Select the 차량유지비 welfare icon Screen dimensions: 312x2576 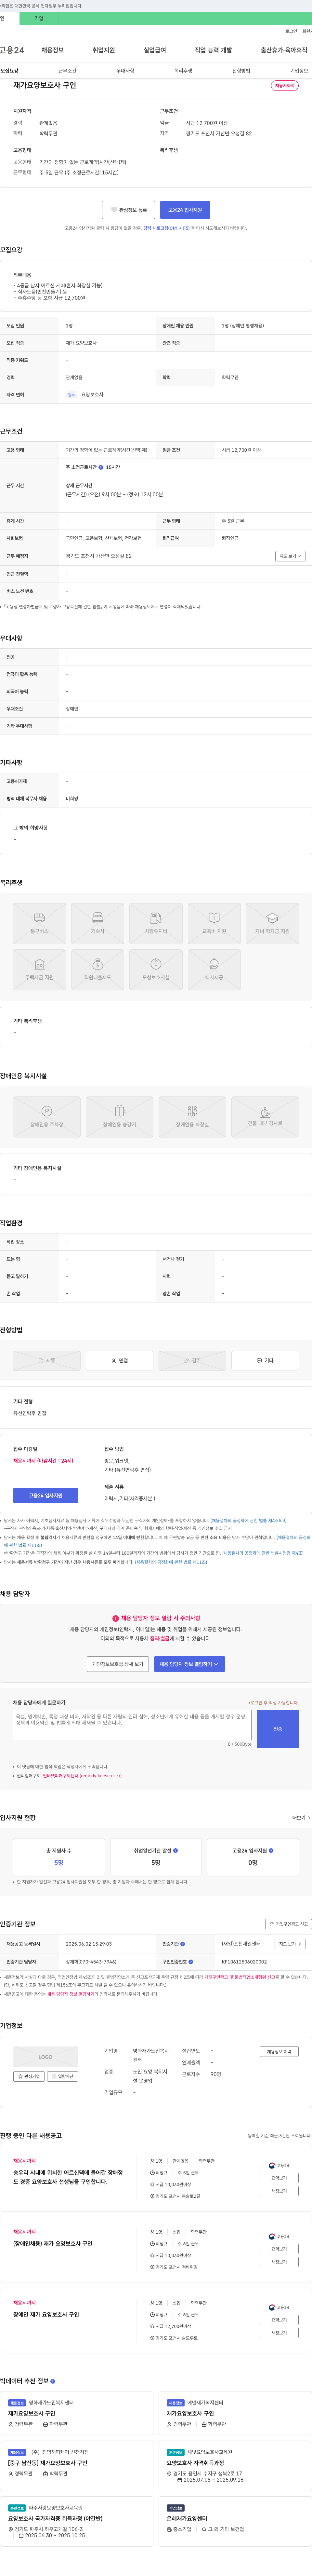tap(156, 923)
